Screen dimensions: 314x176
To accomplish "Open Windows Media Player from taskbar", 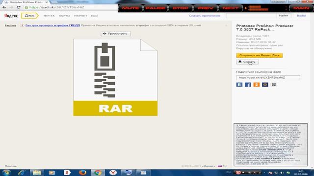I will 52,173.
